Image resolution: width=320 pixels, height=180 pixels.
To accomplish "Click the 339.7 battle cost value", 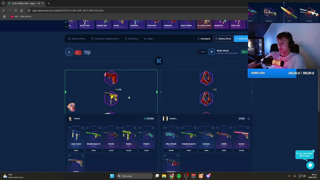I will (x=244, y=52).
